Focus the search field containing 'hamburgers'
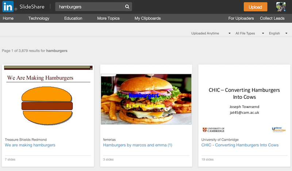This screenshot has width=292, height=171. 89,7
